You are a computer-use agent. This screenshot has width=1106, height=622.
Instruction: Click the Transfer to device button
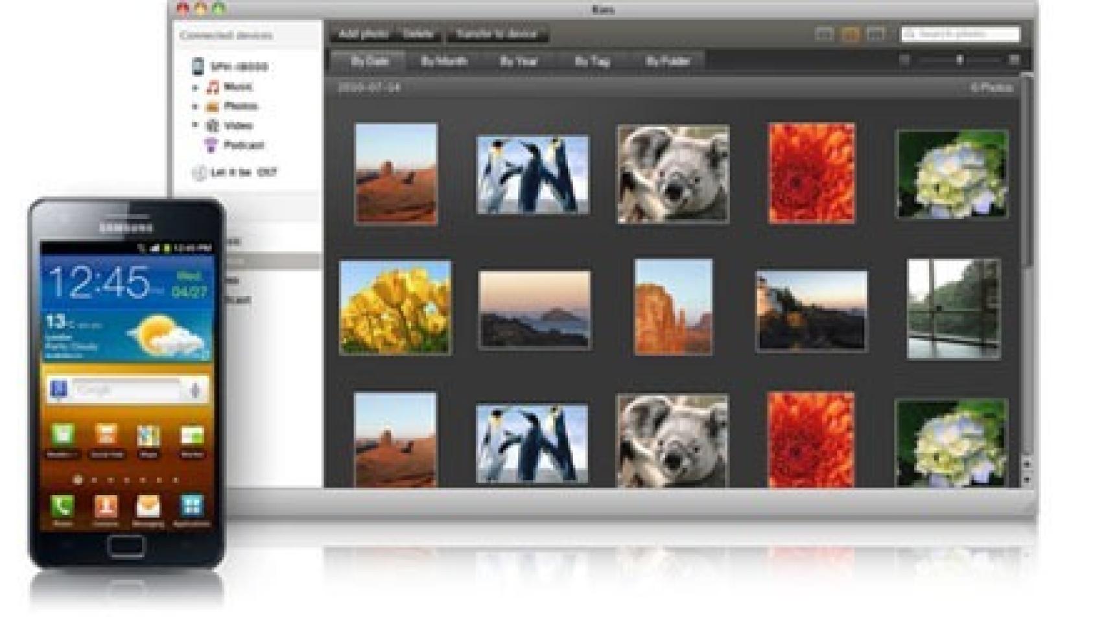497,34
